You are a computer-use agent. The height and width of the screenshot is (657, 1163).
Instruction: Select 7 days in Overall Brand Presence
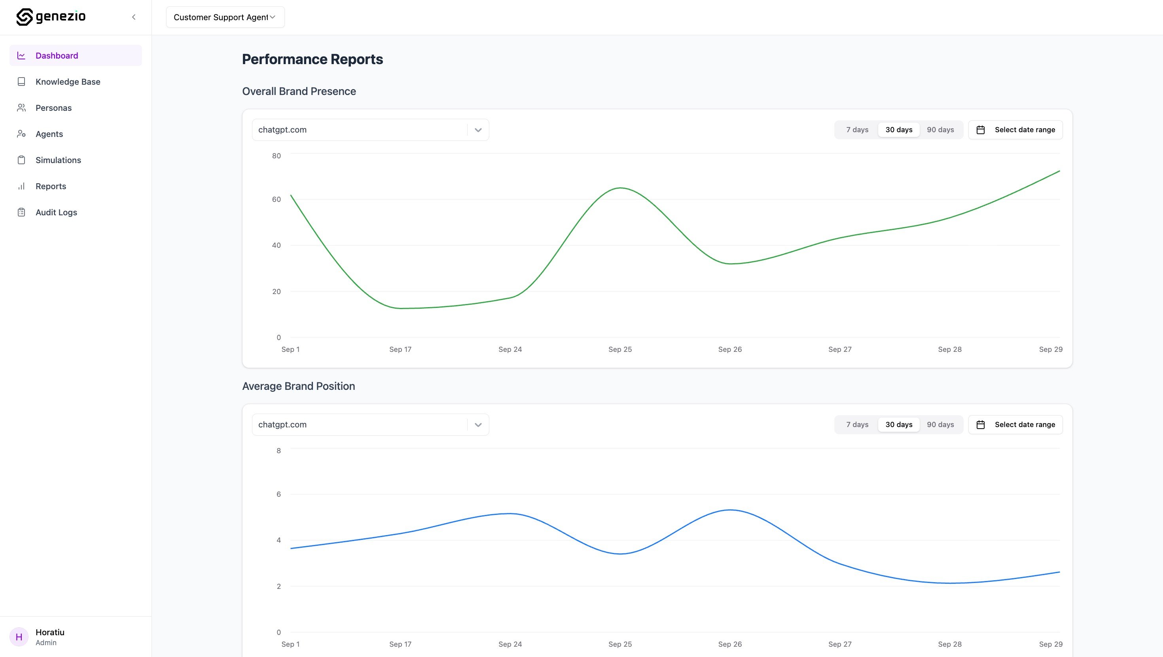857,130
